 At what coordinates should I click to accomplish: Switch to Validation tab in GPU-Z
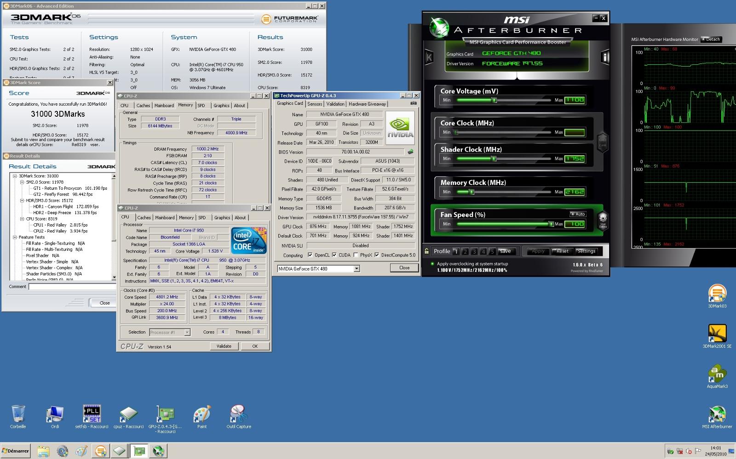coord(335,104)
